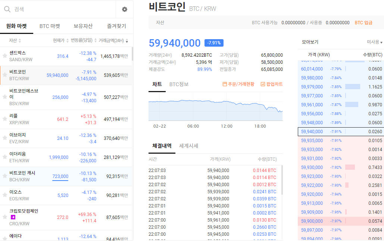
Task: Switch to BTC 마켓 tab
Action: 50,26
